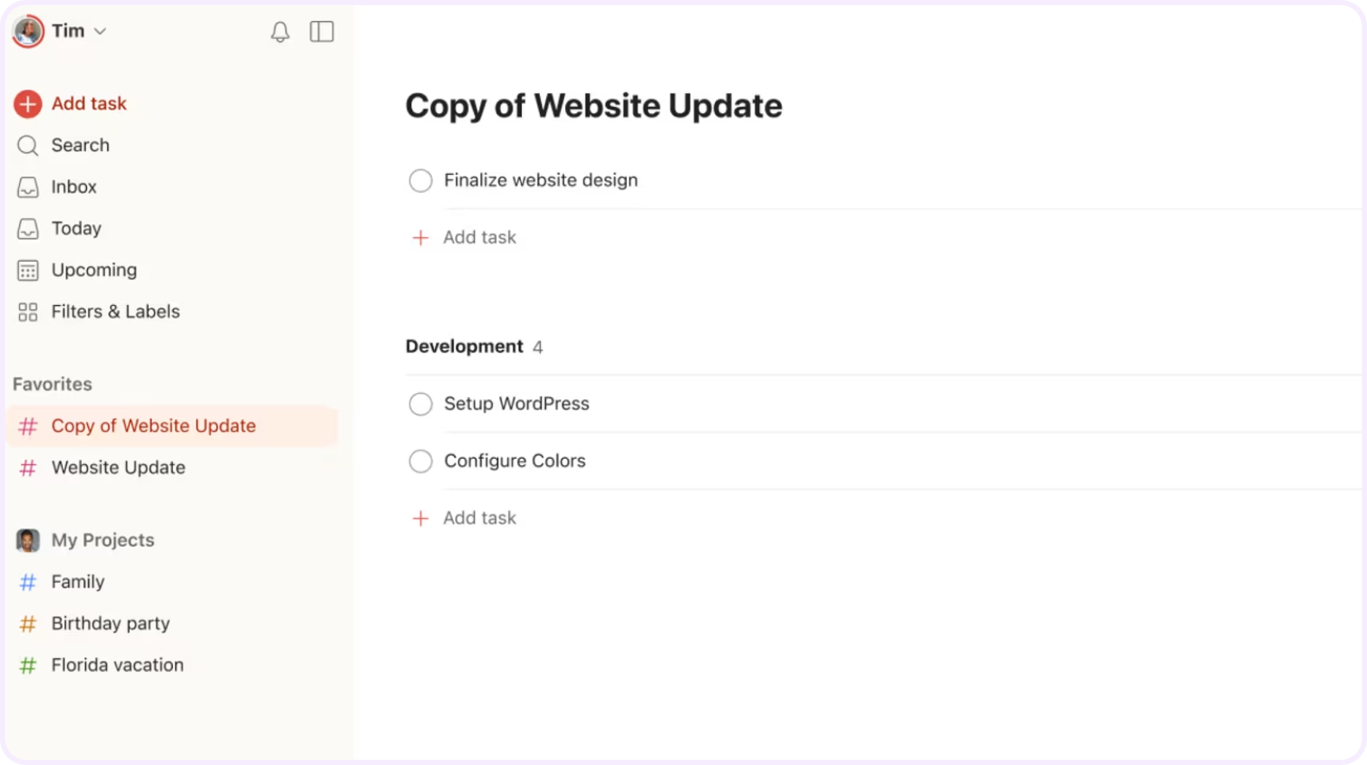This screenshot has height=765, width=1367.
Task: Click the red plus Add task icon
Action: point(28,103)
